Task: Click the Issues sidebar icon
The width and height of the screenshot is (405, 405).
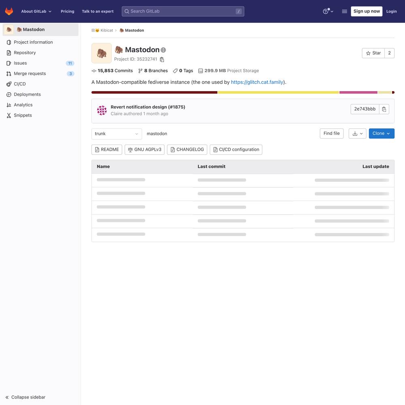Action: (9, 63)
